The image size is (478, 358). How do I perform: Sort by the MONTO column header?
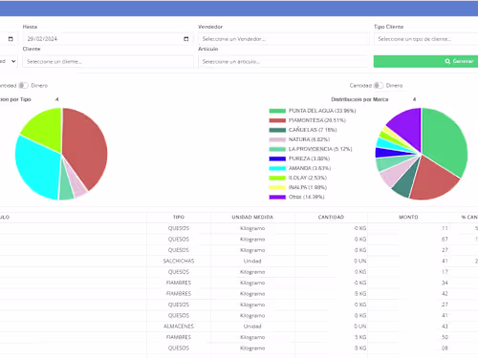pos(408,217)
